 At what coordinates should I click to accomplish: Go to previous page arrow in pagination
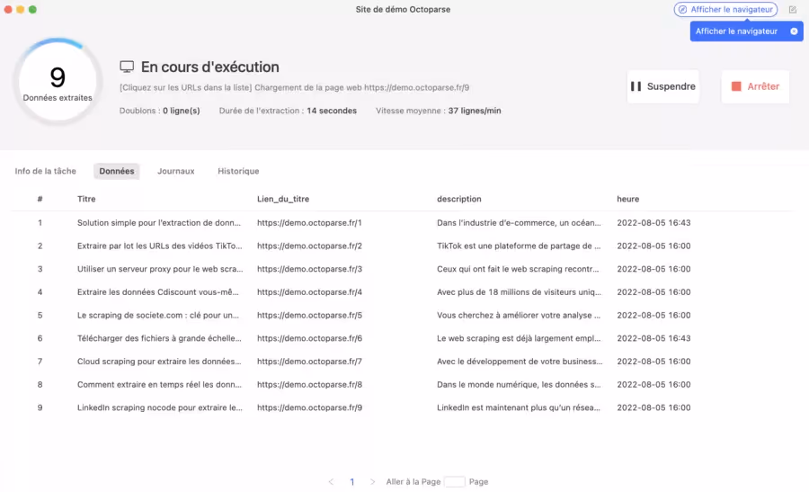coord(331,482)
